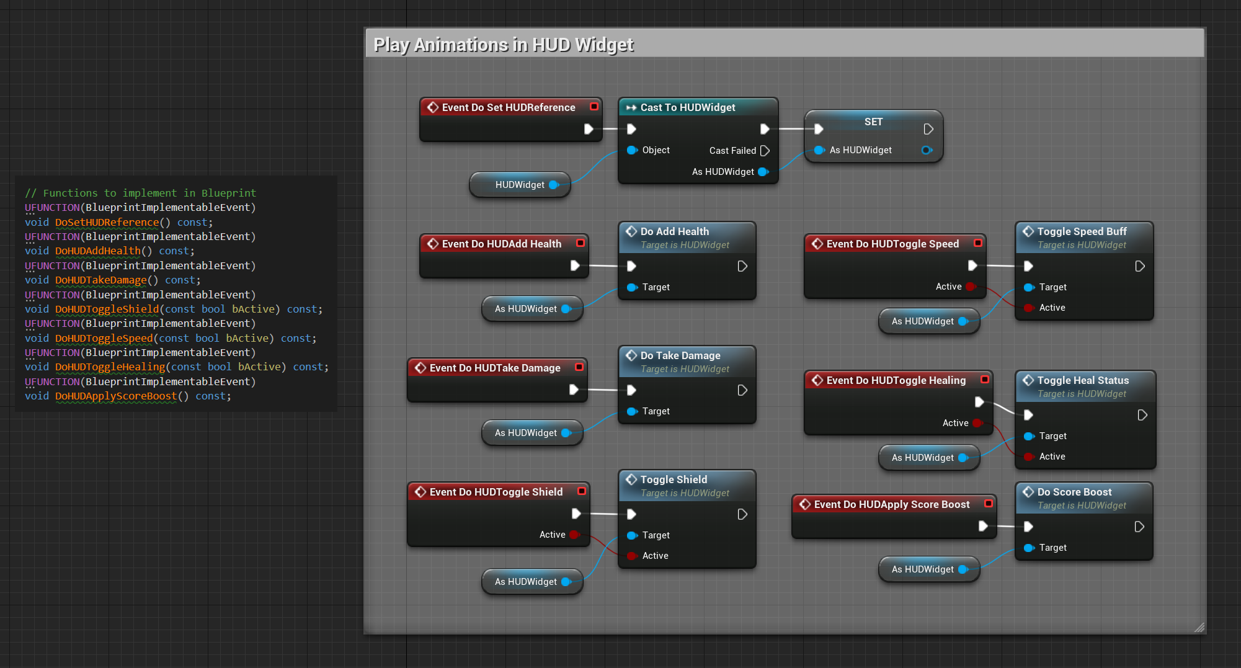Select the HUDWidget variable getter node
1241x668 pixels.
520,185
